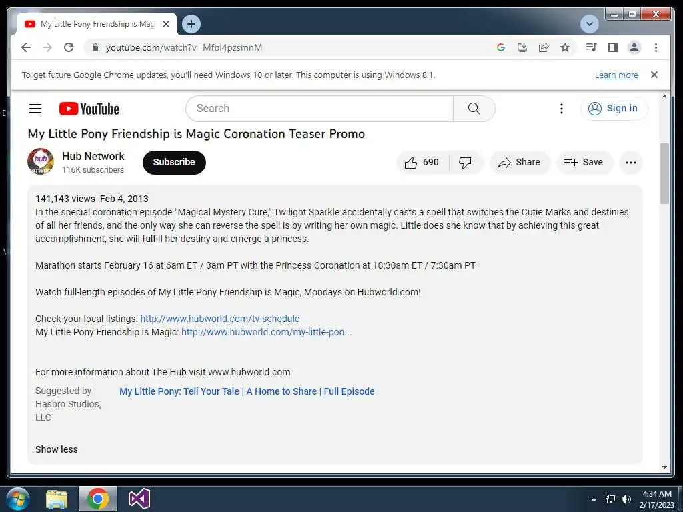Focus the YouTube Search field
The image size is (683, 512).
click(319, 109)
